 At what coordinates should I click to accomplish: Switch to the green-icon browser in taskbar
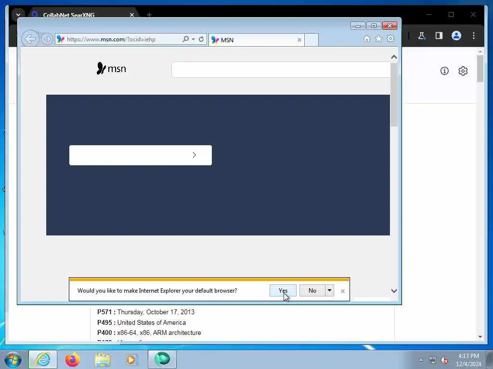coord(162,359)
